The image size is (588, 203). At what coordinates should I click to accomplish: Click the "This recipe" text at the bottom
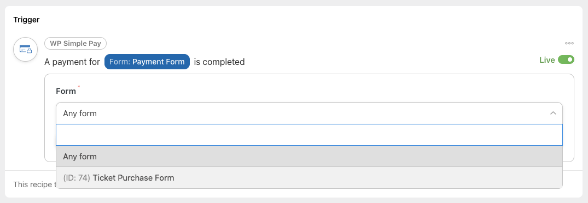coord(34,184)
